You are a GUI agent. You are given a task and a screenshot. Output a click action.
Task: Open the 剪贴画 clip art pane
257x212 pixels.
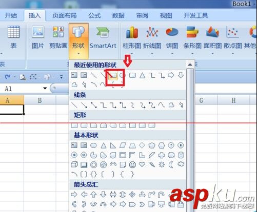tap(58, 37)
